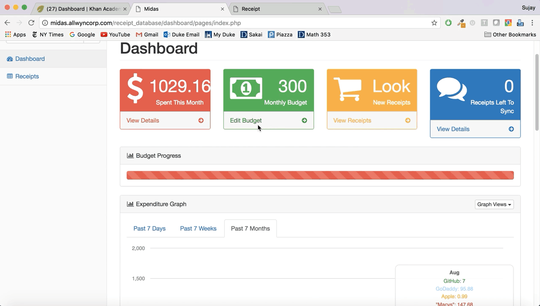Click arrow icon next to View Details on red card
The height and width of the screenshot is (306, 540).
(x=201, y=120)
